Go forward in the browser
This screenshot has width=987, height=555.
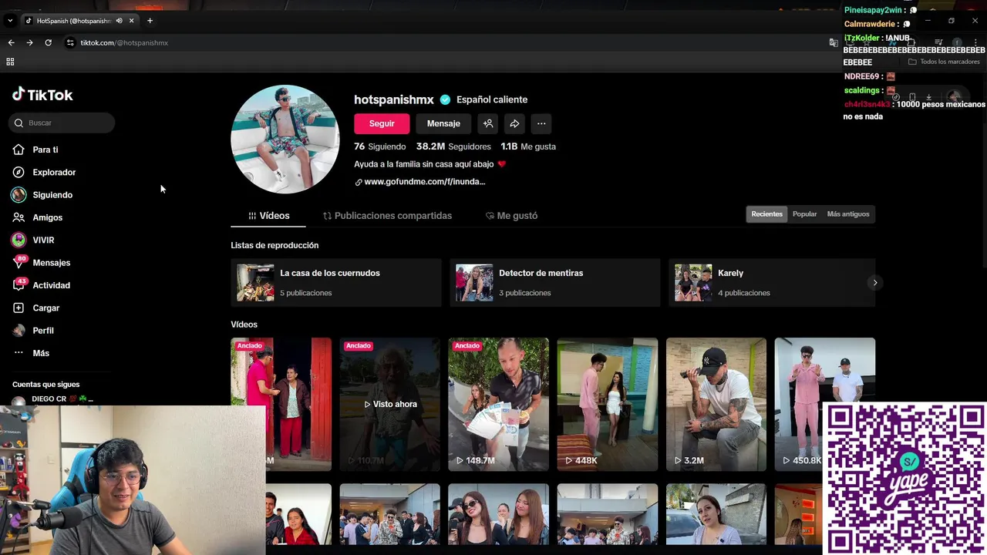click(29, 42)
